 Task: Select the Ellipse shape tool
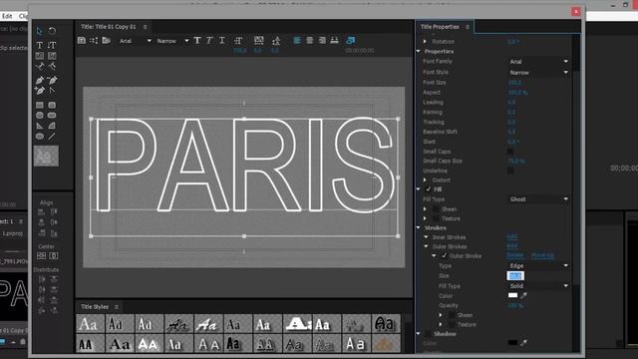(x=40, y=137)
